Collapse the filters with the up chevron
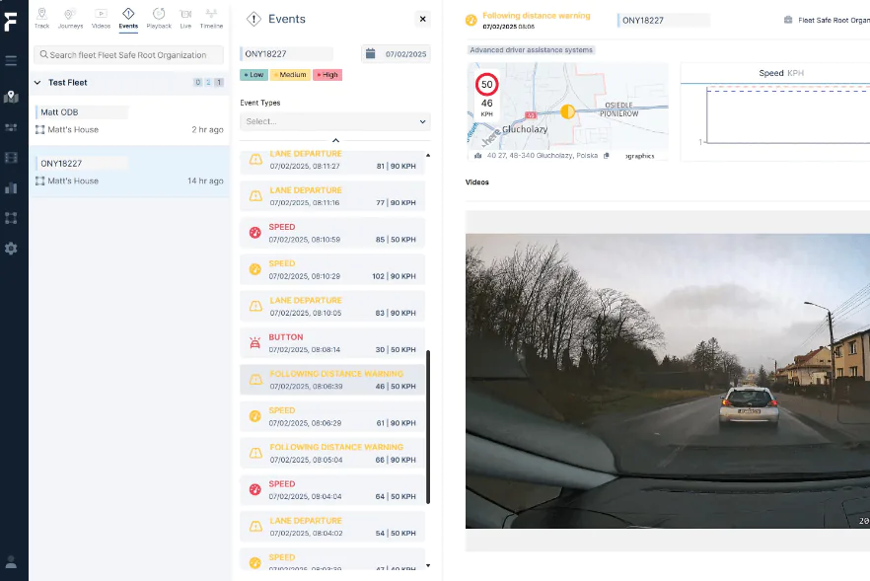 pyautogui.click(x=335, y=141)
